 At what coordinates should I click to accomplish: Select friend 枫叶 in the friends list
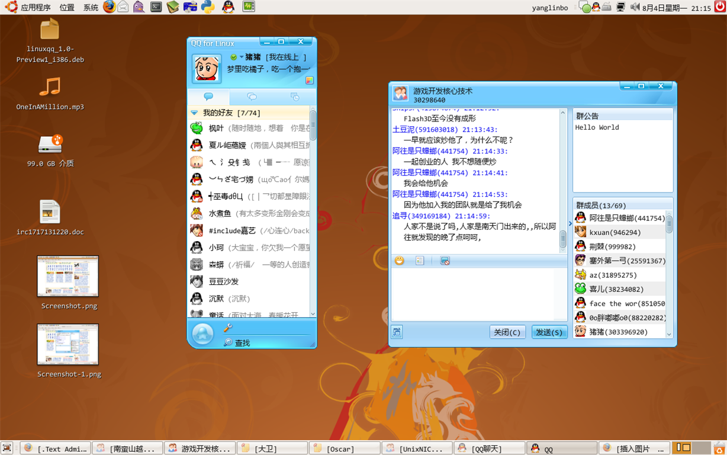[x=249, y=128]
